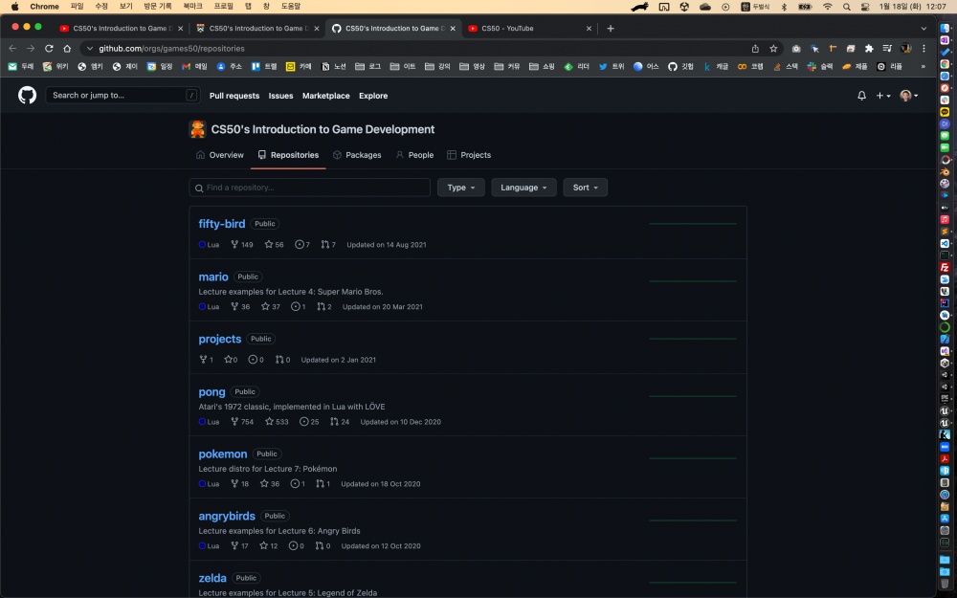Bookmark this page with the star icon
Image resolution: width=957 pixels, height=598 pixels.
[773, 48]
